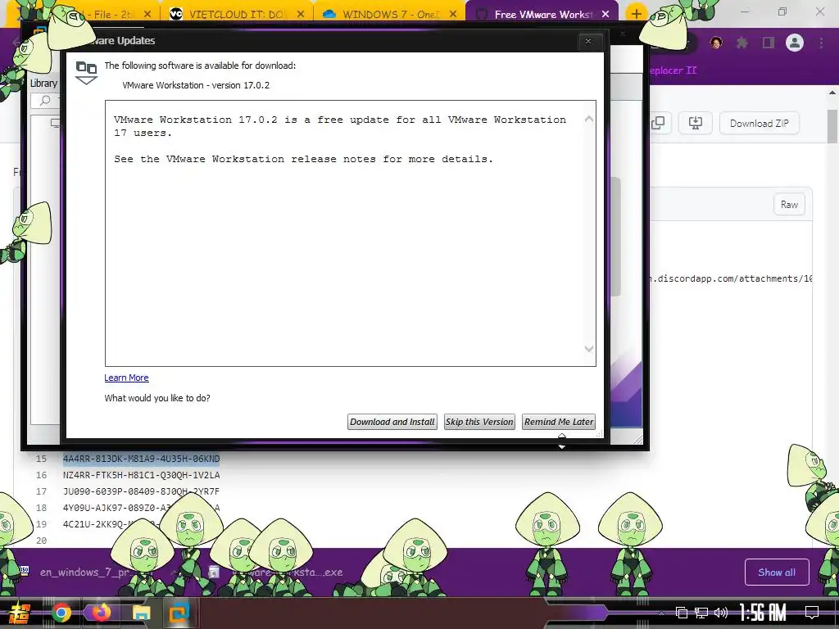Launch Firefox from the taskbar

[101, 613]
